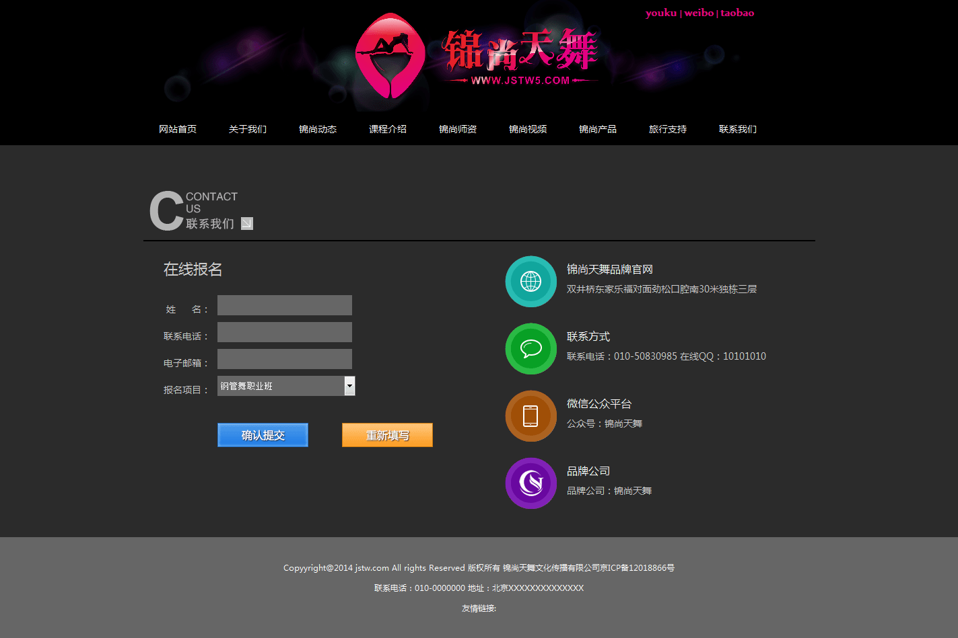Click the 在线报名 form heading
958x638 pixels.
click(x=193, y=270)
